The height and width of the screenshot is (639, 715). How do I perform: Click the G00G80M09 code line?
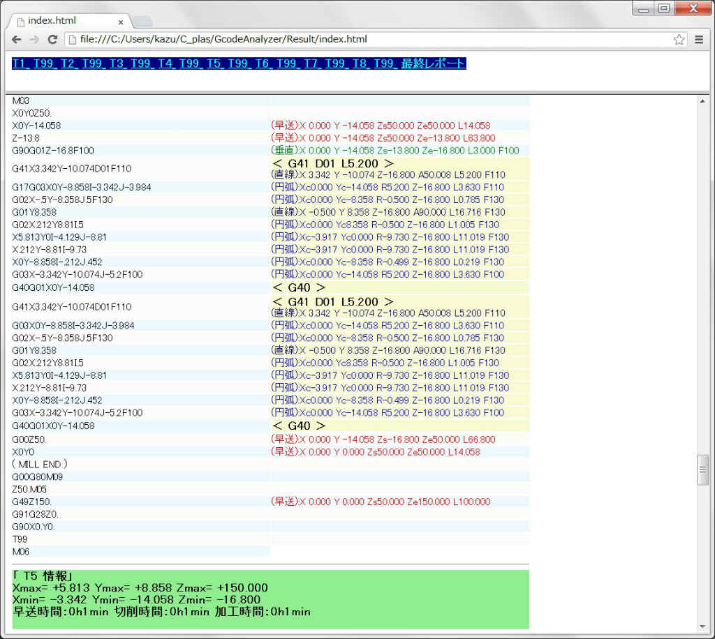pyautogui.click(x=38, y=477)
